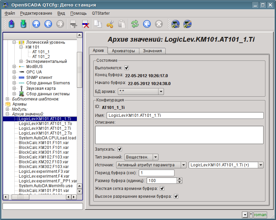Image resolution: width=276 pixels, height=220 pixels.
Task: Toggle the Выполняется checkbox
Action: pos(127,68)
